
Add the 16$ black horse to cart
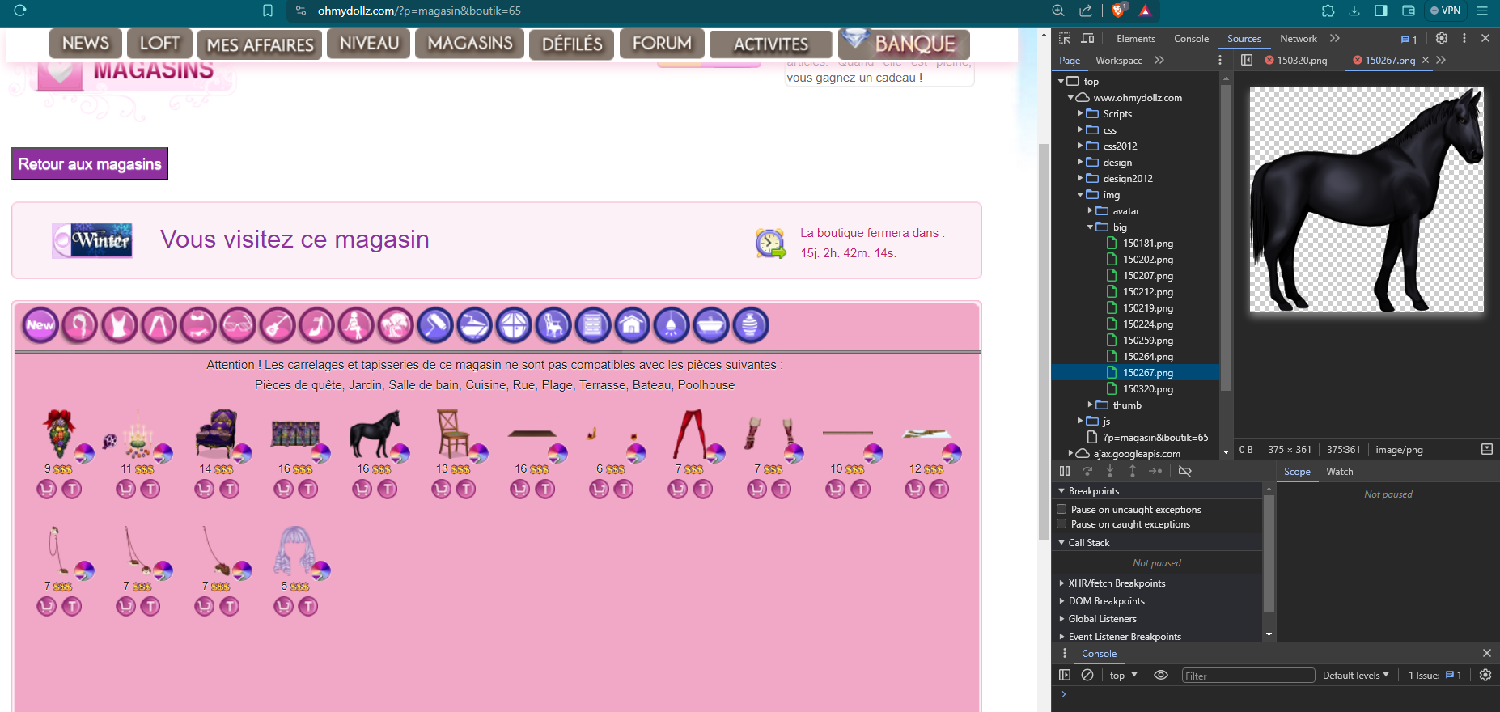tap(362, 489)
